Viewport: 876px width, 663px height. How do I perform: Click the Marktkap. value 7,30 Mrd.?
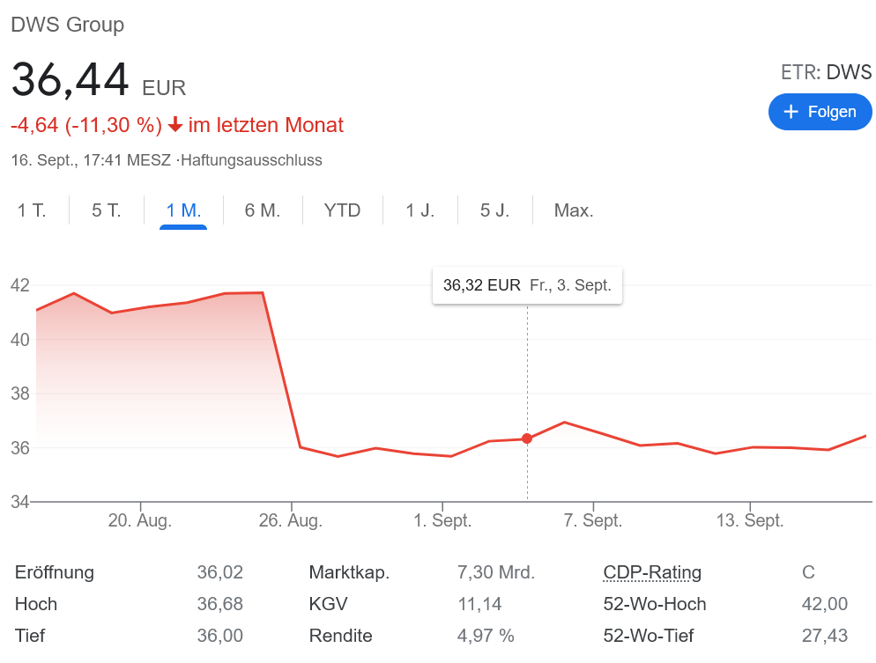495,572
